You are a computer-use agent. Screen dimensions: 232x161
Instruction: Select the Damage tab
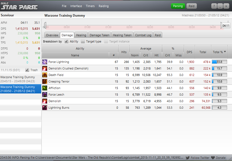tap(67, 35)
